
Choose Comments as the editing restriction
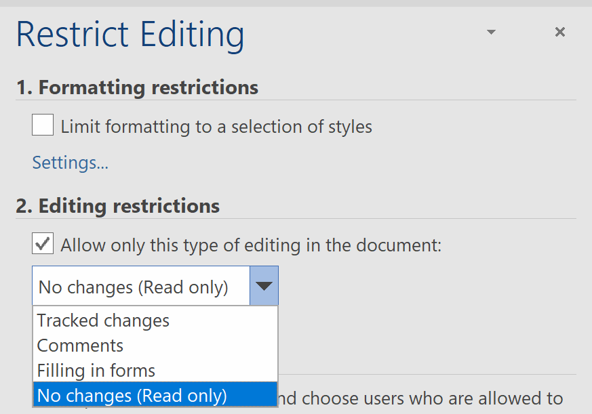[x=79, y=345]
